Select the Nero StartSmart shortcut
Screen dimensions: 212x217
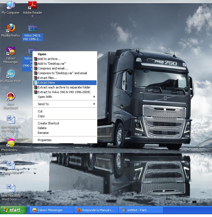[x=11, y=101]
